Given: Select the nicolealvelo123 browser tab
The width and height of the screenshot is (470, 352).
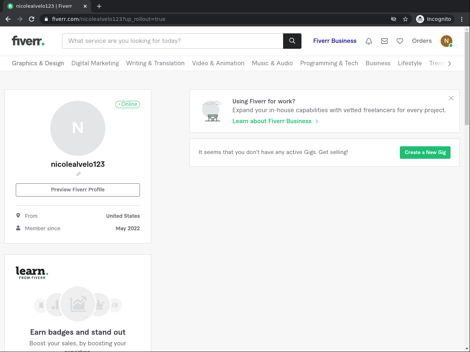Looking at the screenshot, I should click(x=48, y=6).
